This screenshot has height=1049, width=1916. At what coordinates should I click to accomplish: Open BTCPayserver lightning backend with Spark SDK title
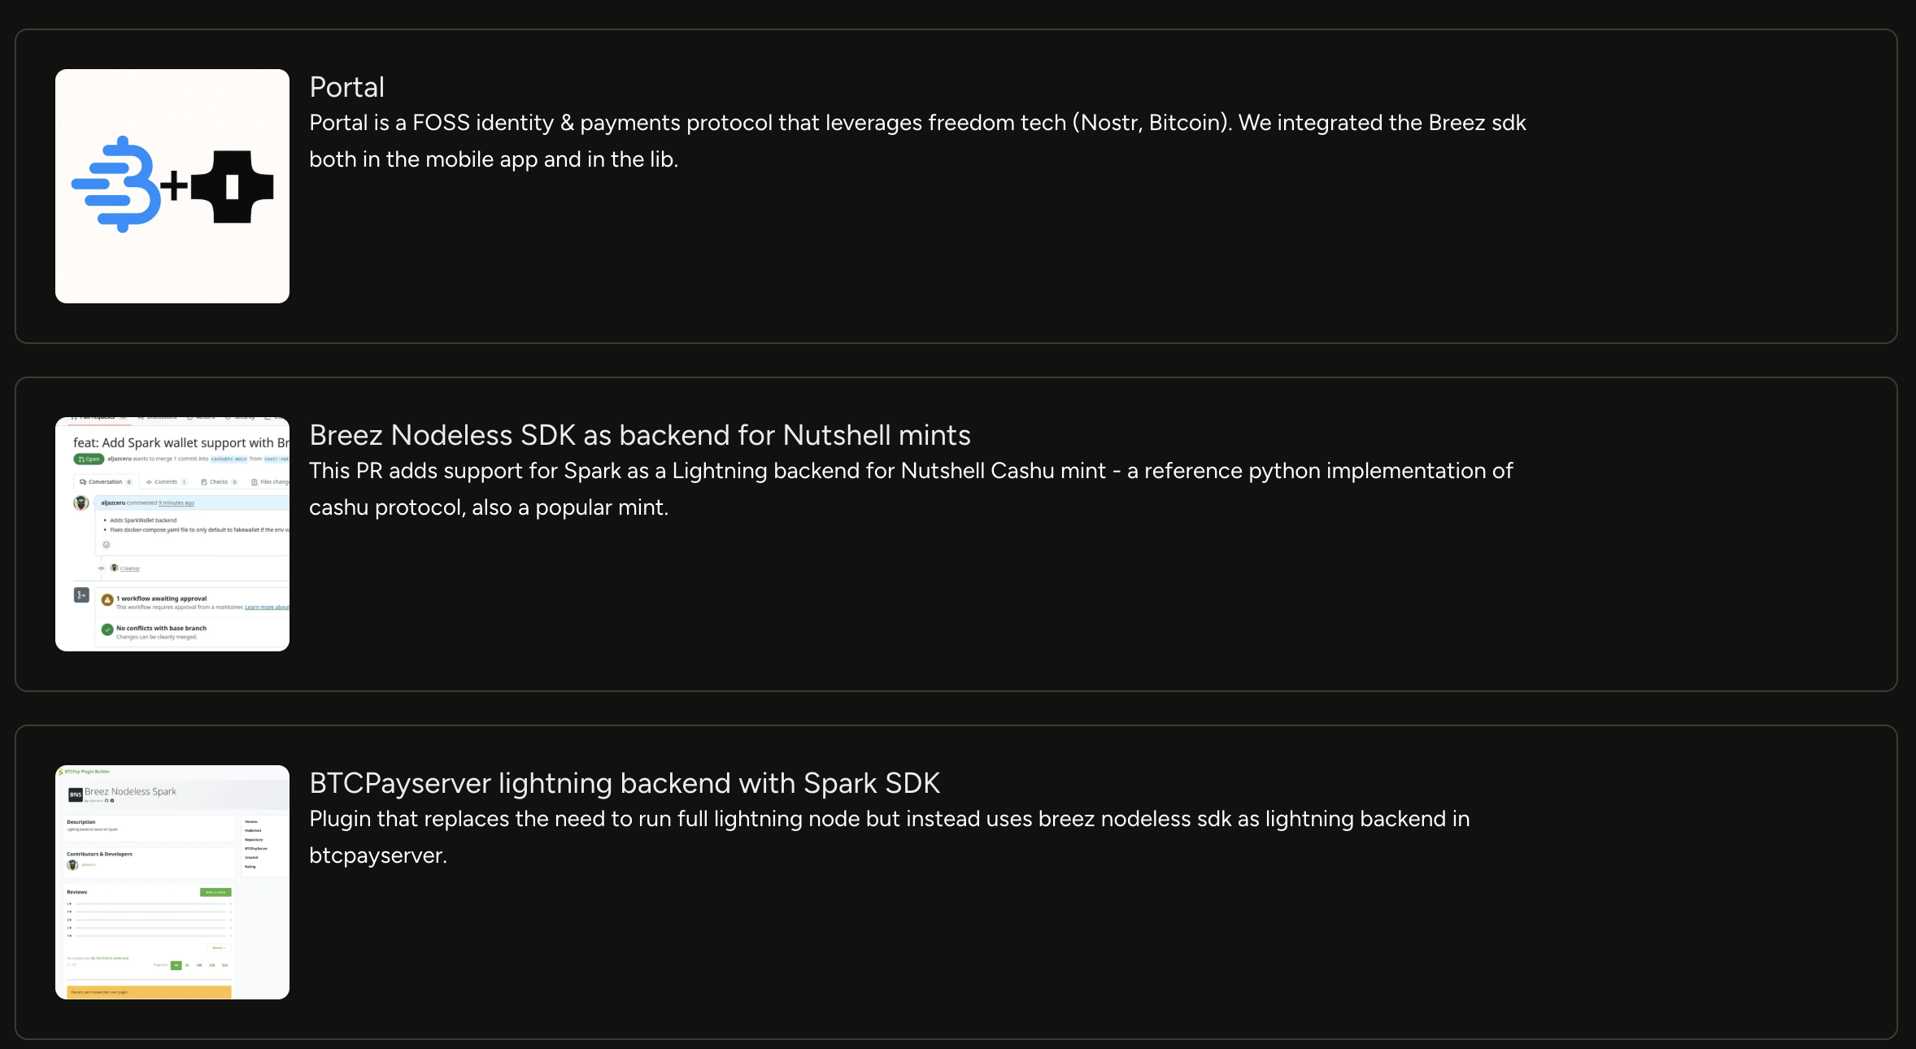[624, 783]
